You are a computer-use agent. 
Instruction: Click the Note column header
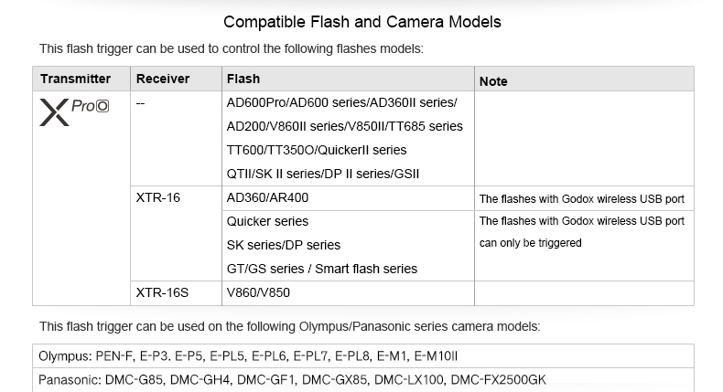pos(493,81)
